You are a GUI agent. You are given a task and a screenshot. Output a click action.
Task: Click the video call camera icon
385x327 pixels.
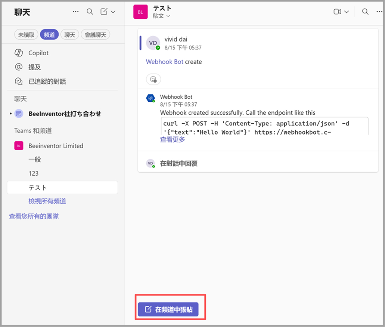tap(337, 12)
